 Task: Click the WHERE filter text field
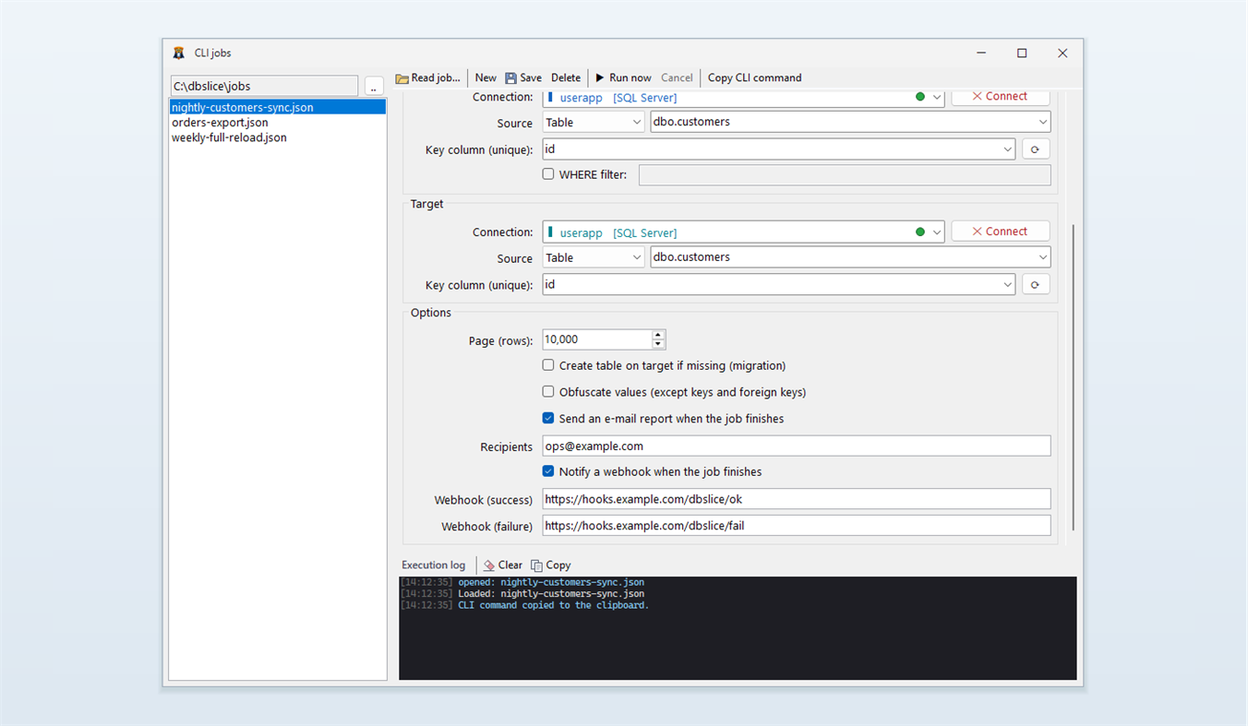pos(845,174)
